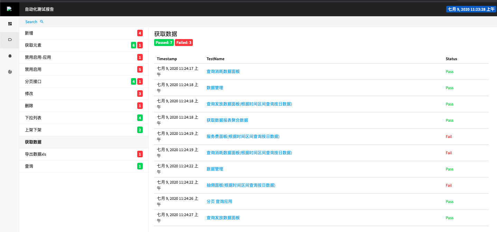Select the 分页接口 category
This screenshot has width=497, height=232.
[33, 82]
